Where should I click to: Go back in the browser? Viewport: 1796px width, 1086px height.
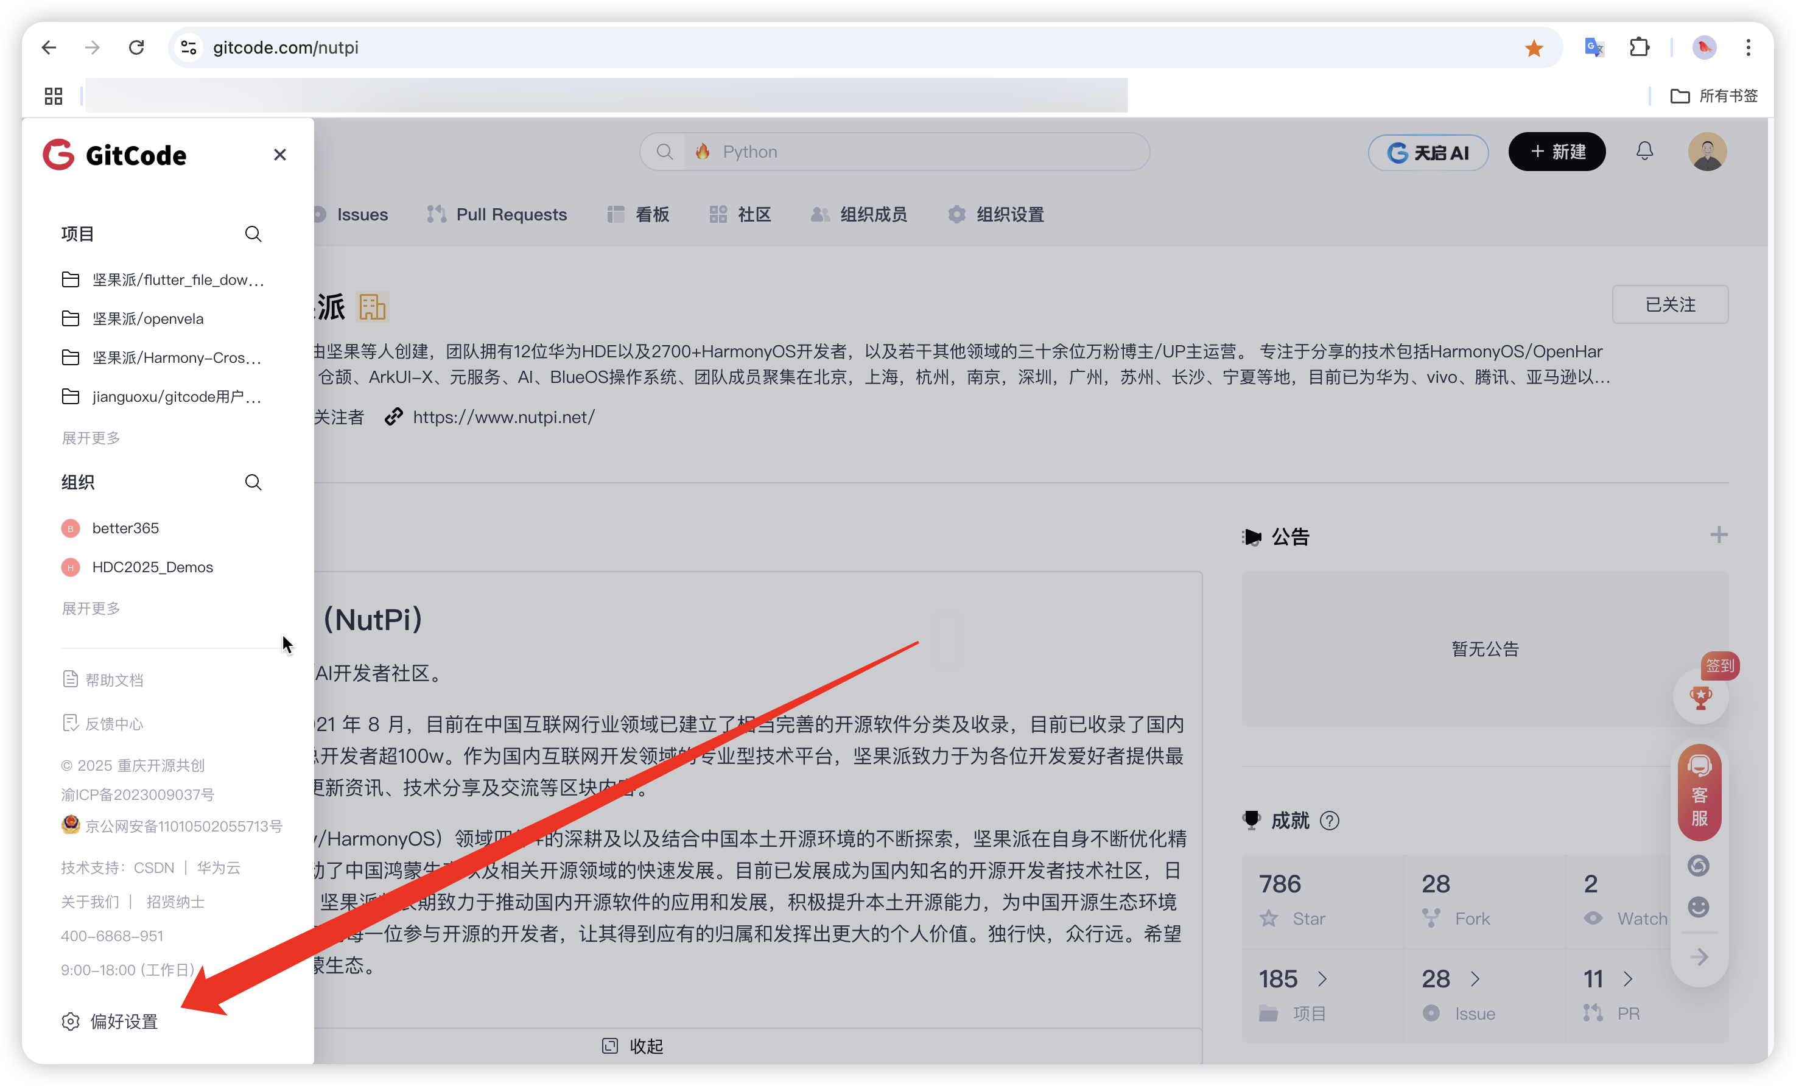pos(49,47)
